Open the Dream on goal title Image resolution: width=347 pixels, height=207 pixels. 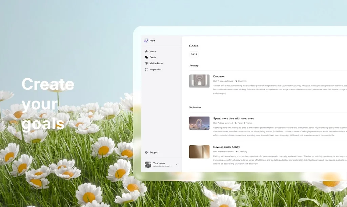pos(219,77)
